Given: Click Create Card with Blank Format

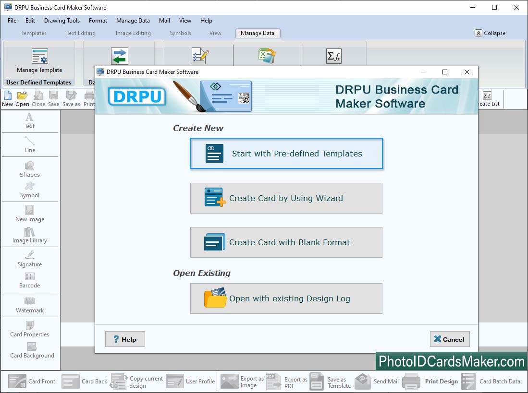Looking at the screenshot, I should (x=286, y=242).
